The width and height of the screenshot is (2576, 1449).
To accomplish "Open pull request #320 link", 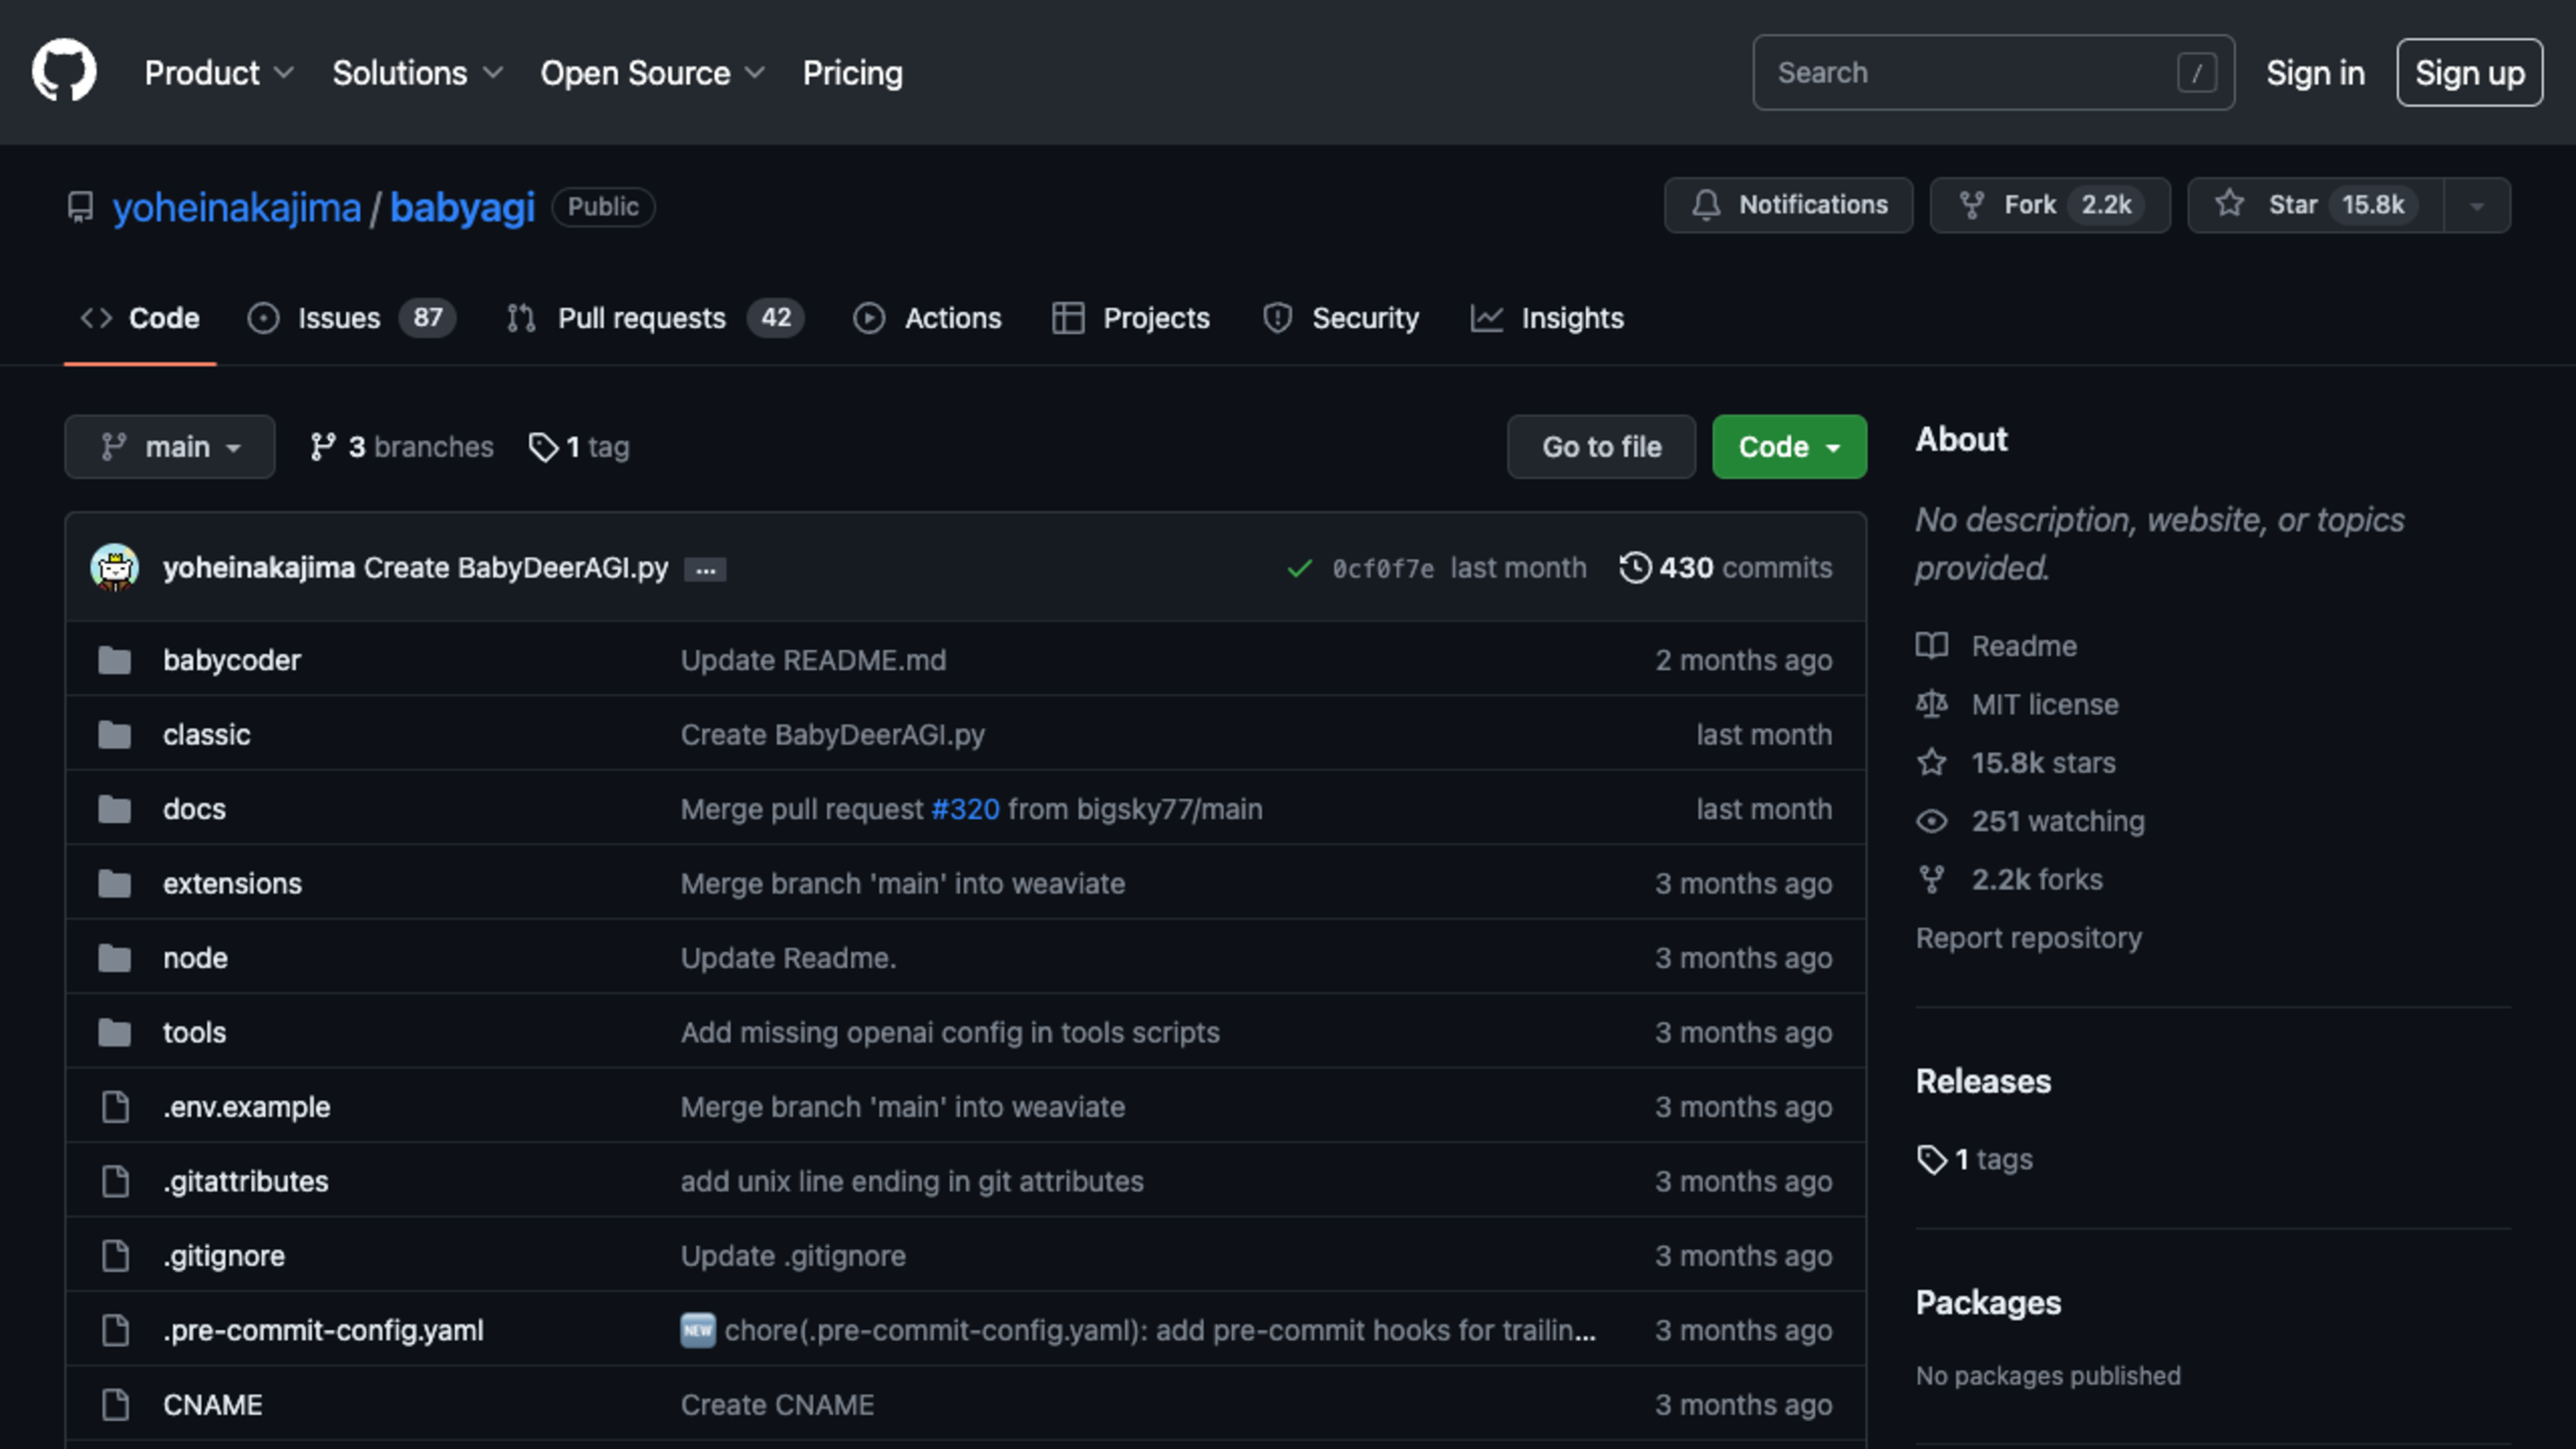I will coord(965,809).
